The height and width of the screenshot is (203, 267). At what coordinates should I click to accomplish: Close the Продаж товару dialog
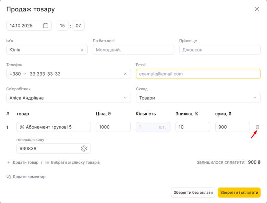point(257,9)
